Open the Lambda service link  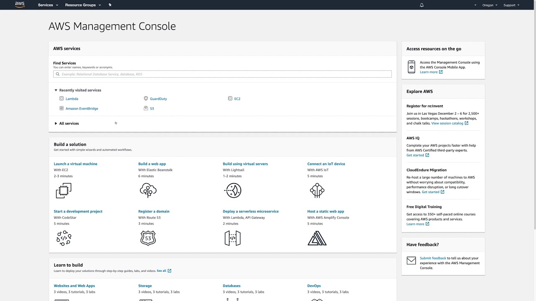[72, 99]
